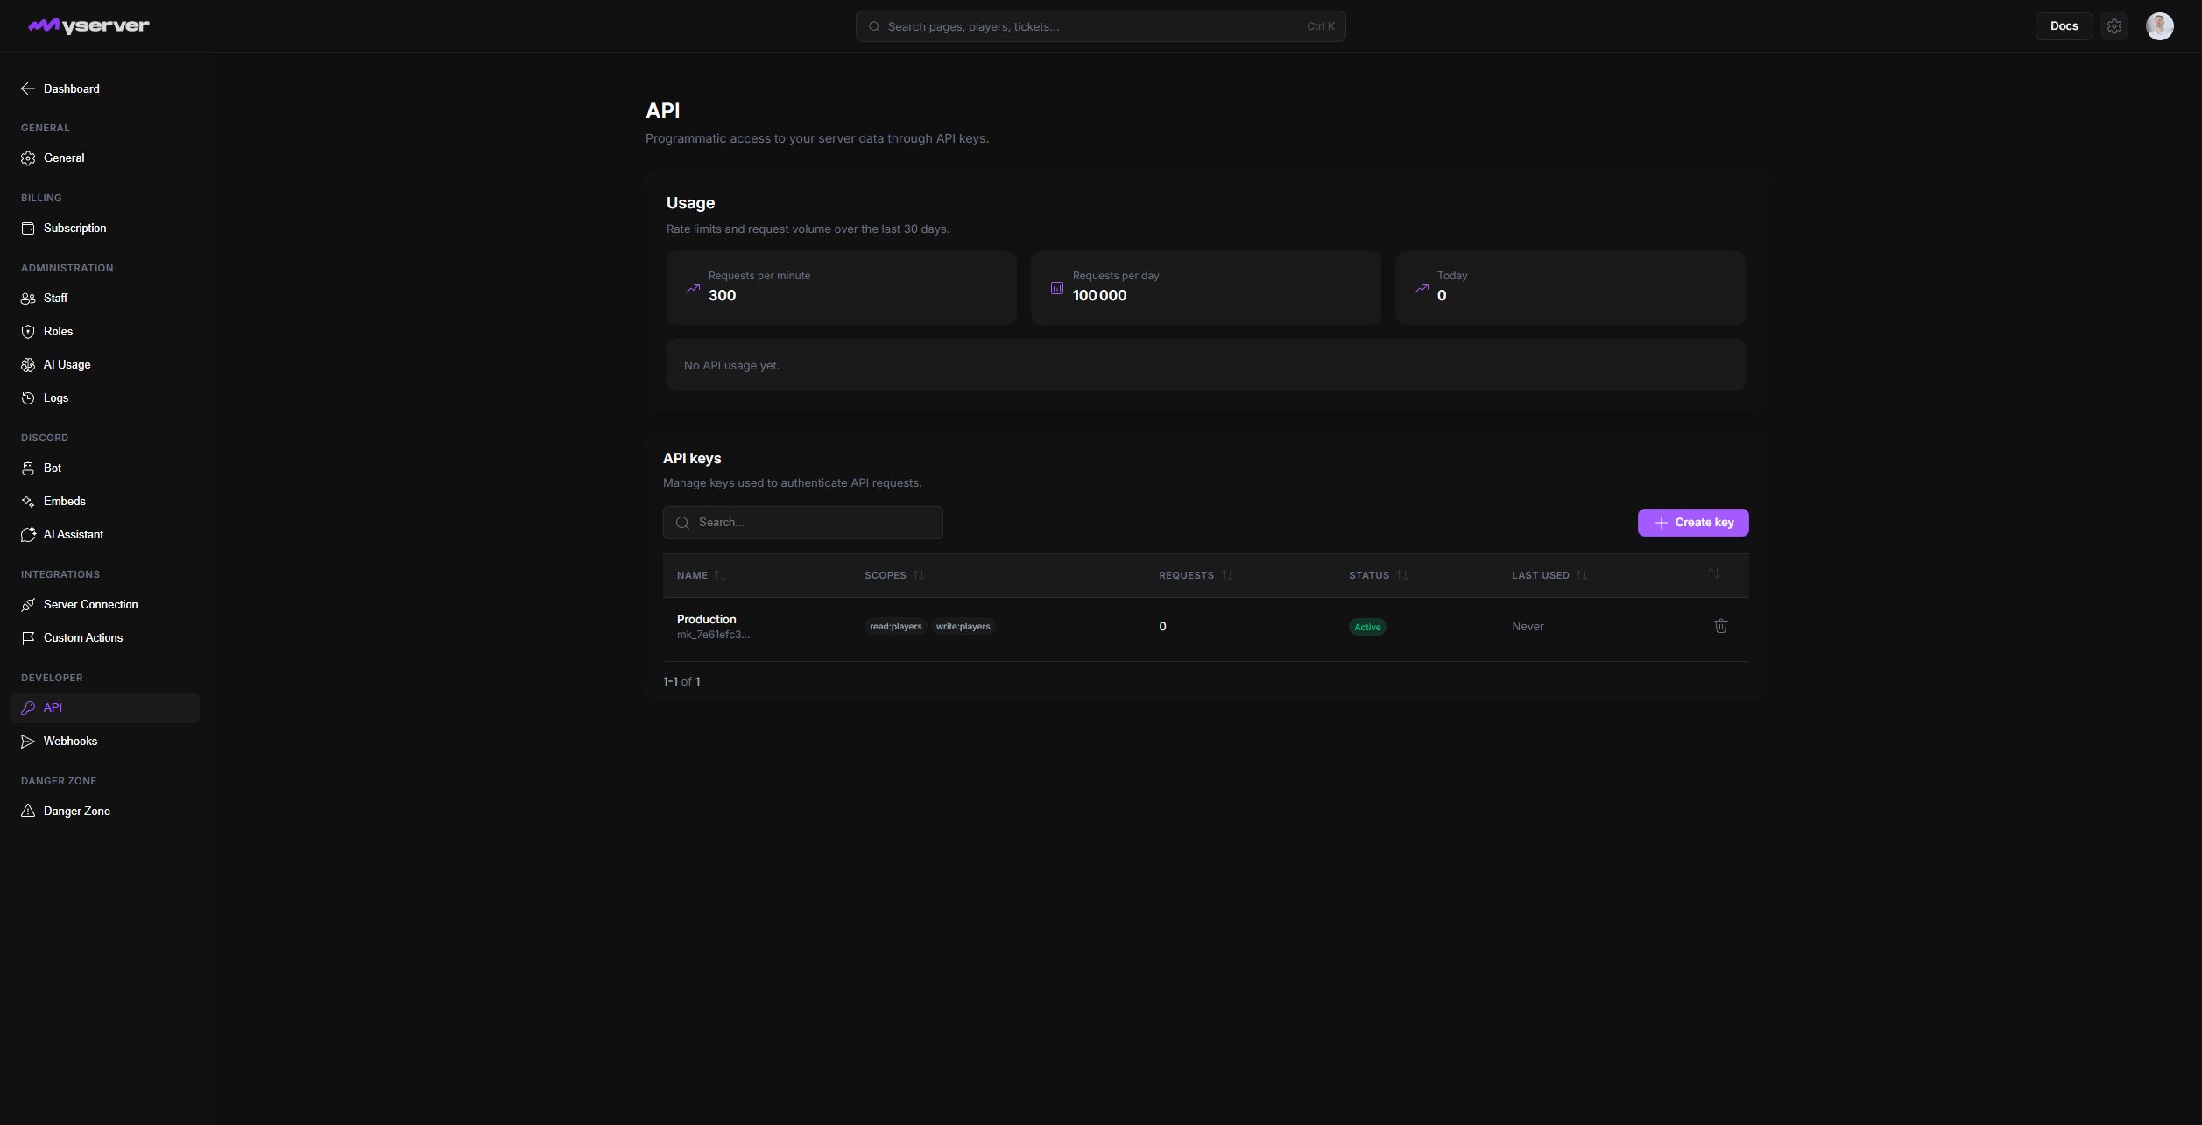Focus the API keys Search field
2202x1125 pixels.
pos(802,523)
